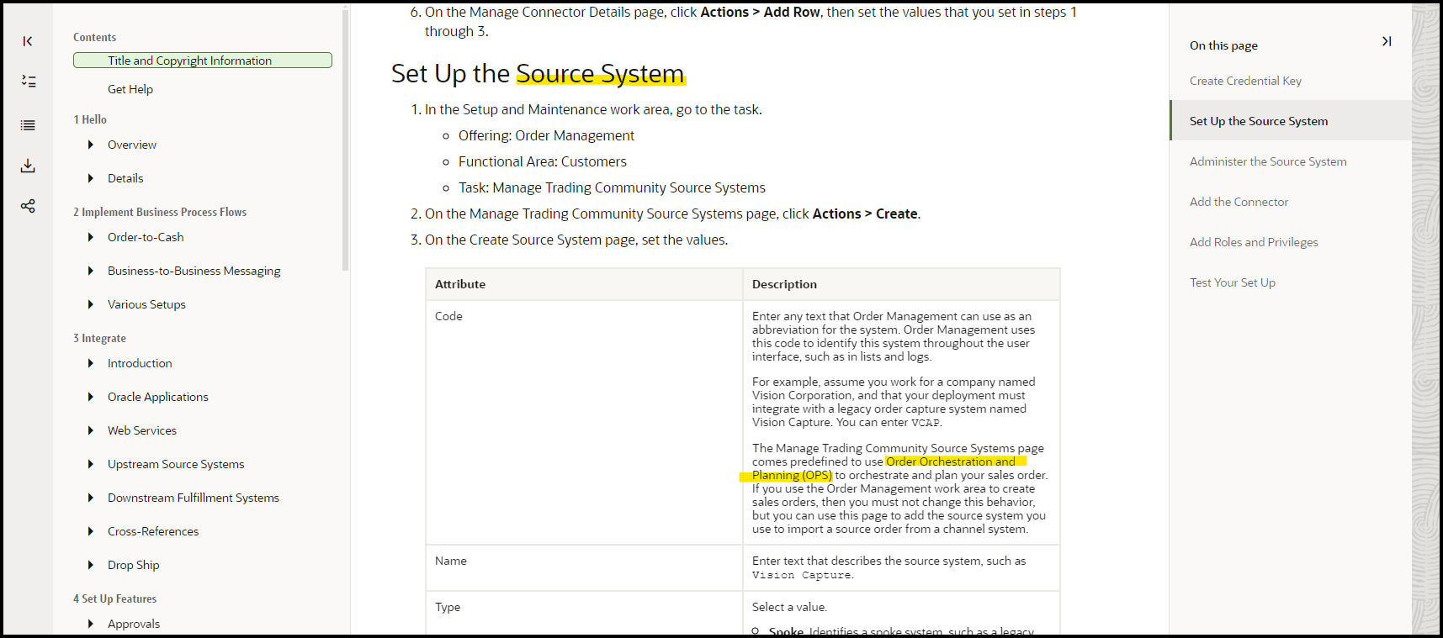Click the Type attribute cell
The image size is (1443, 638).
[x=584, y=613]
